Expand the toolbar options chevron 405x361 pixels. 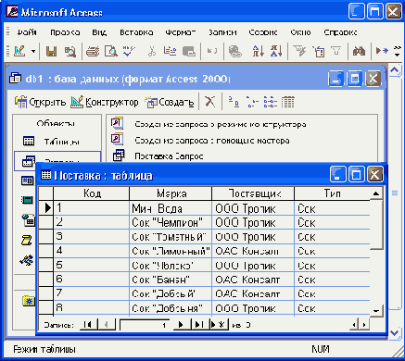click(397, 51)
